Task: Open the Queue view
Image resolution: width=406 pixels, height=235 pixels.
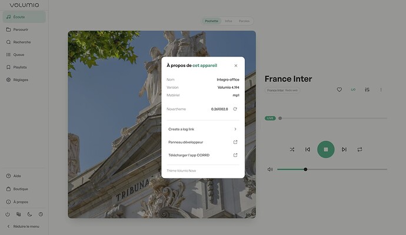Action: point(24,55)
